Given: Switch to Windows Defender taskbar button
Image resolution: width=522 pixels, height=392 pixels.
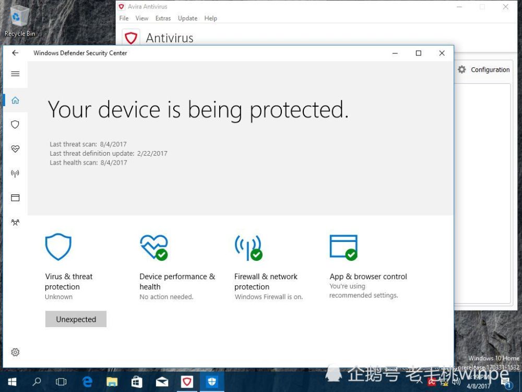Looking at the screenshot, I should (x=212, y=382).
